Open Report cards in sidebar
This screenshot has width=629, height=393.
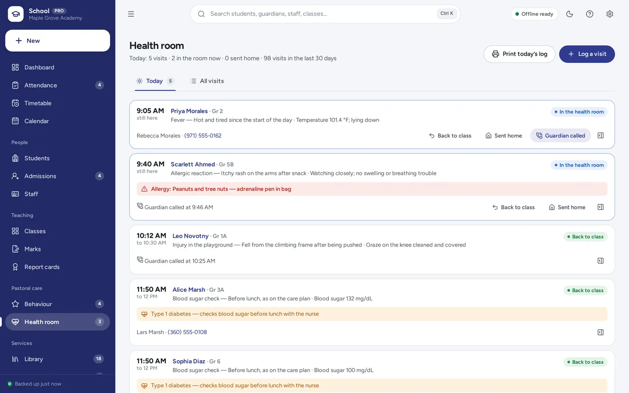(58, 267)
